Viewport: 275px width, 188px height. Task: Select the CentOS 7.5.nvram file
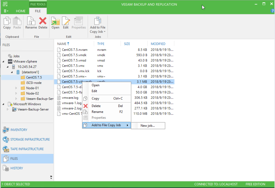pos(75,50)
